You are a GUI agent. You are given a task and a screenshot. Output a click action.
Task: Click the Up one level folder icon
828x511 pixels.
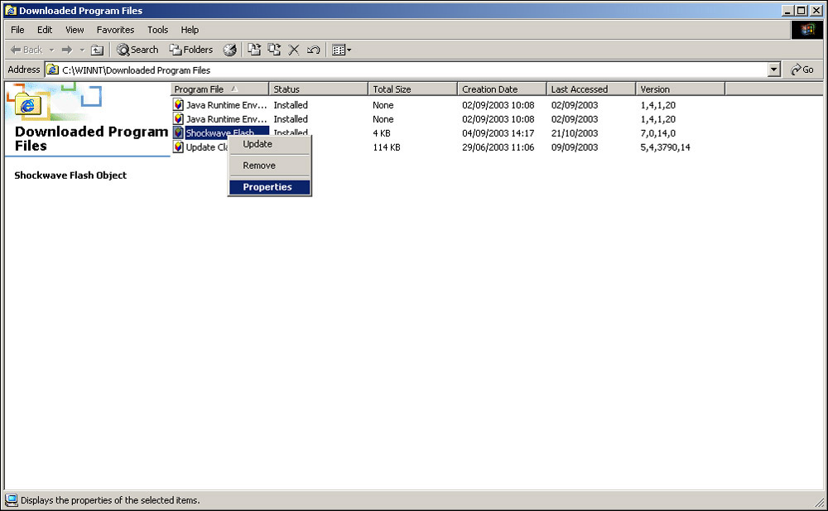pyautogui.click(x=97, y=50)
